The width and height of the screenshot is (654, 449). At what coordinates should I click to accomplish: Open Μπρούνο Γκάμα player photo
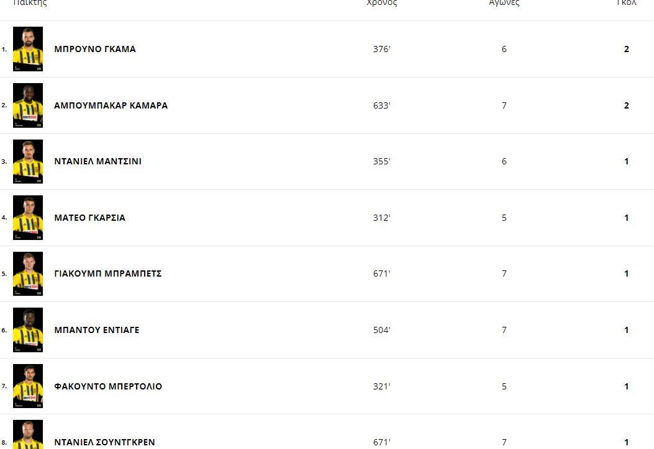coord(28,49)
